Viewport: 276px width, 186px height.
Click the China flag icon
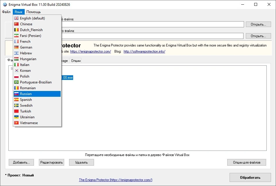(16, 24)
